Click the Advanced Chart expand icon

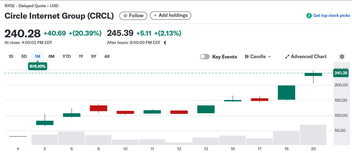click(x=287, y=57)
